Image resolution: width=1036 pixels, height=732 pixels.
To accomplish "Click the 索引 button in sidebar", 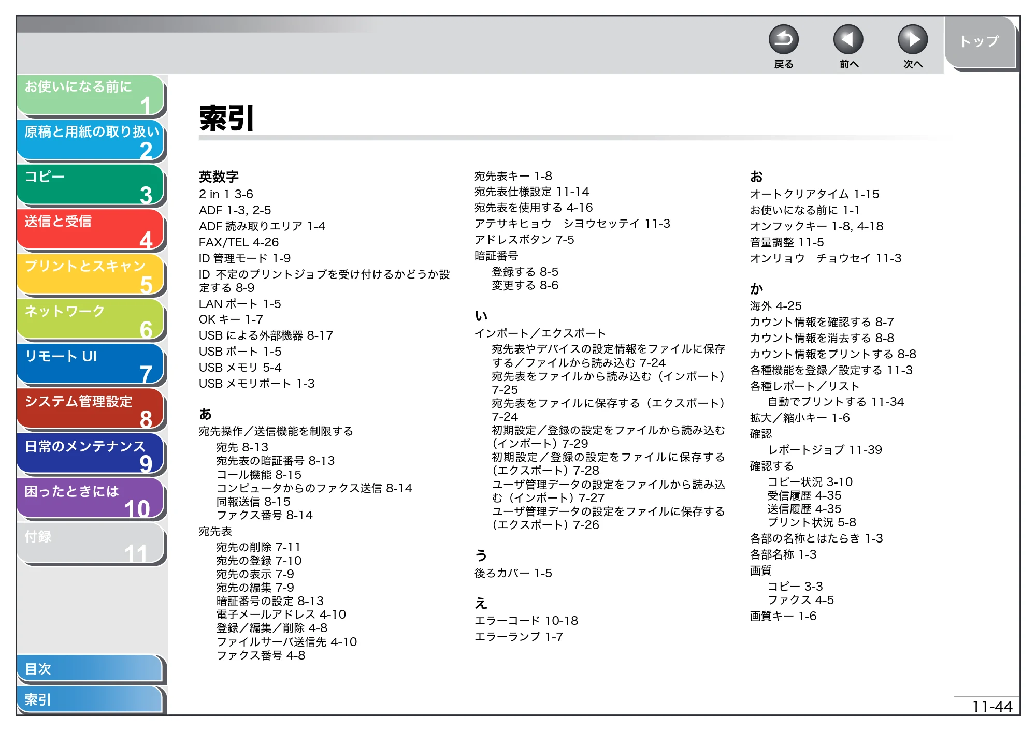I will [x=91, y=699].
